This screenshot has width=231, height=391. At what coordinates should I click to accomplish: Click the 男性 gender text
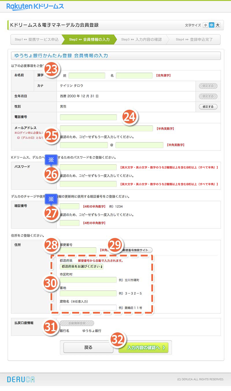(63, 107)
